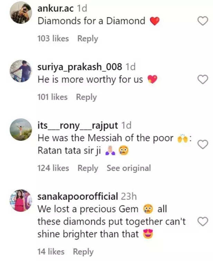View the 124 likes list
The image size is (213, 261).
(53, 168)
